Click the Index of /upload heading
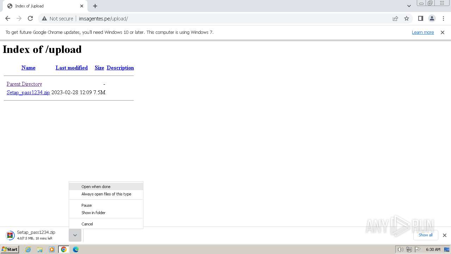This screenshot has height=254, width=451. (42, 49)
